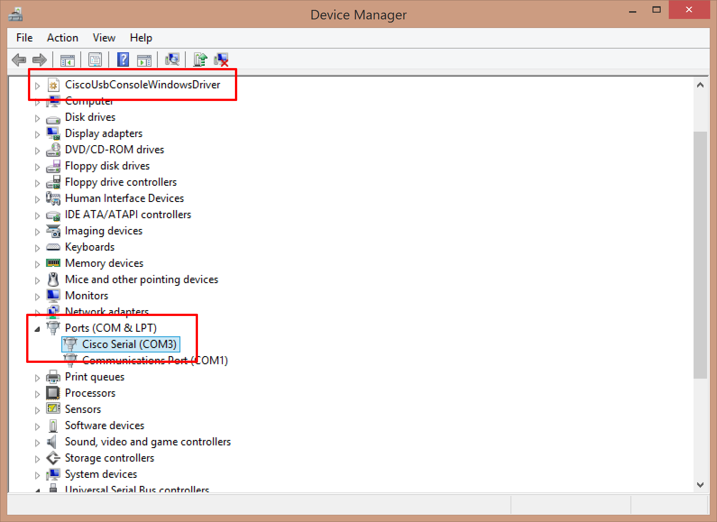This screenshot has height=522, width=717.
Task: Select the Software devices category
Action: pyautogui.click(x=105, y=426)
